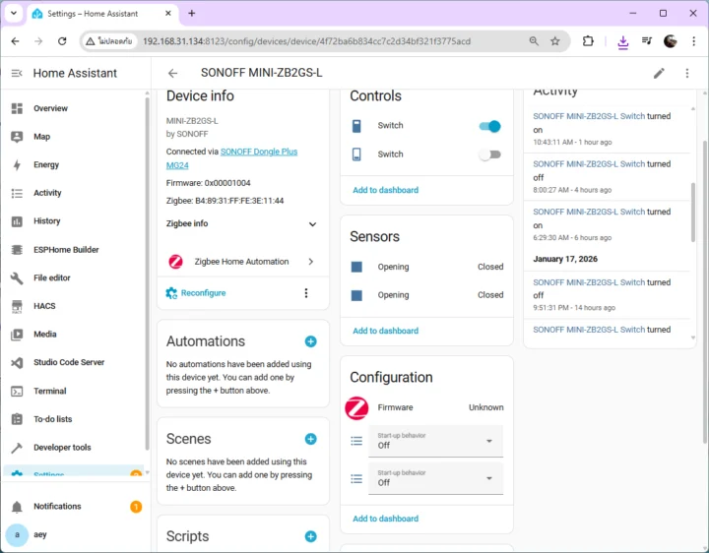The image size is (709, 553).
Task: Open Zigbee Home Automation integration entry
Action: pos(242,262)
